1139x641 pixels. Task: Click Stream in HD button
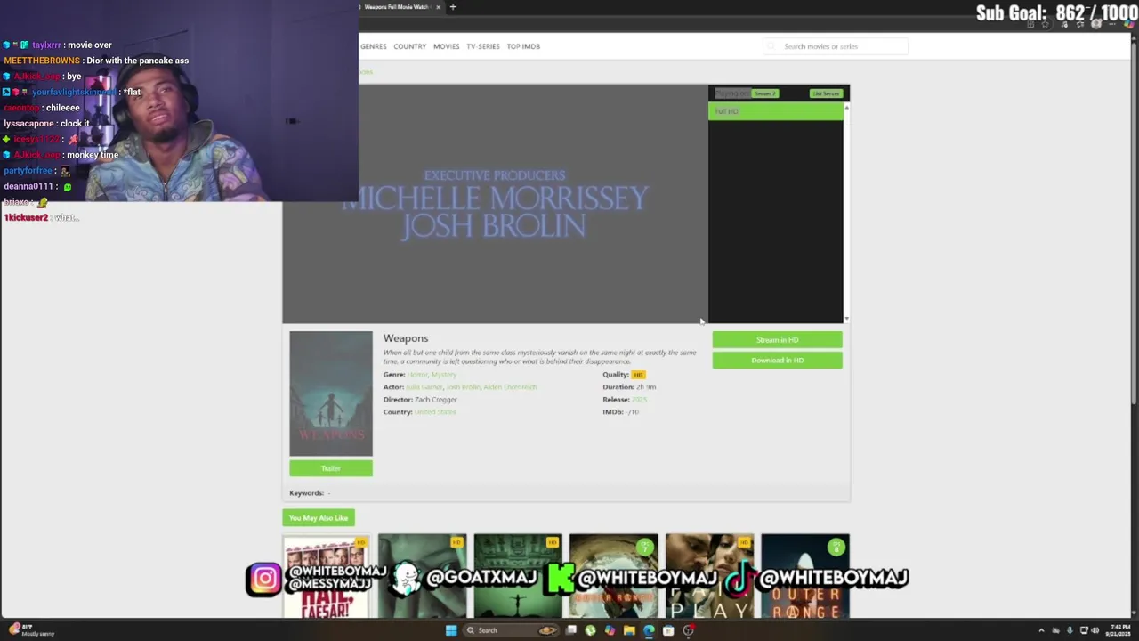tap(777, 340)
